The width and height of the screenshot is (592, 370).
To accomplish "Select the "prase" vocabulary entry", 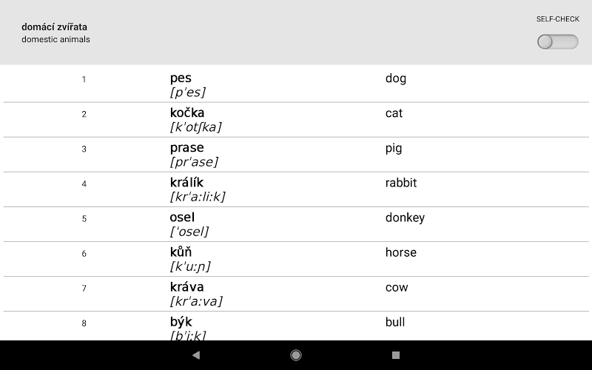I will 186,148.
